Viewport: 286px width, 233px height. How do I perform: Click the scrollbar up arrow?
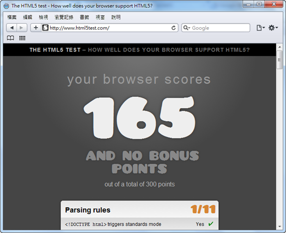click(x=280, y=47)
